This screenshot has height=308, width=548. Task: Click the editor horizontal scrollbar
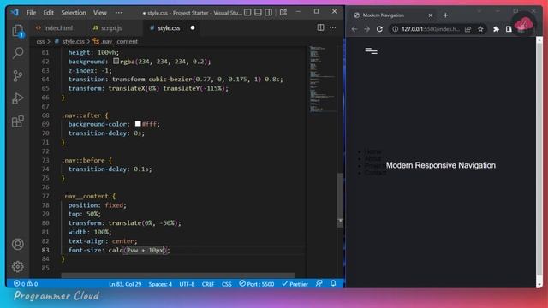[x=177, y=275]
